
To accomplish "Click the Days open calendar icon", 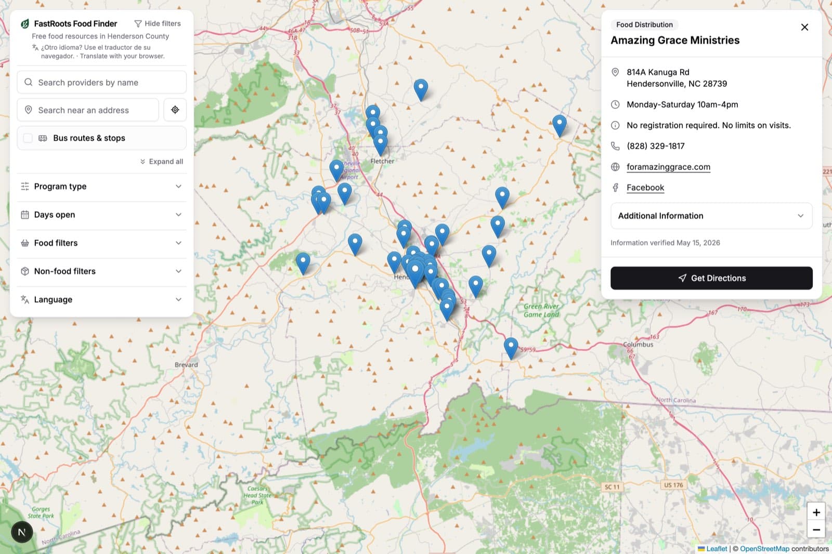I will (x=24, y=215).
